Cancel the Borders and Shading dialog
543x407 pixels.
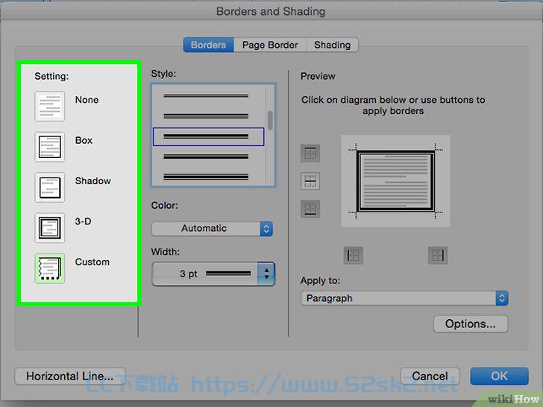pos(430,376)
